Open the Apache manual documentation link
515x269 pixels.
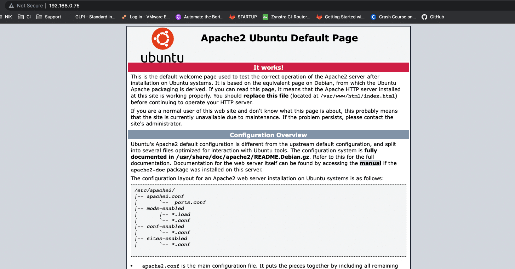click(x=370, y=163)
